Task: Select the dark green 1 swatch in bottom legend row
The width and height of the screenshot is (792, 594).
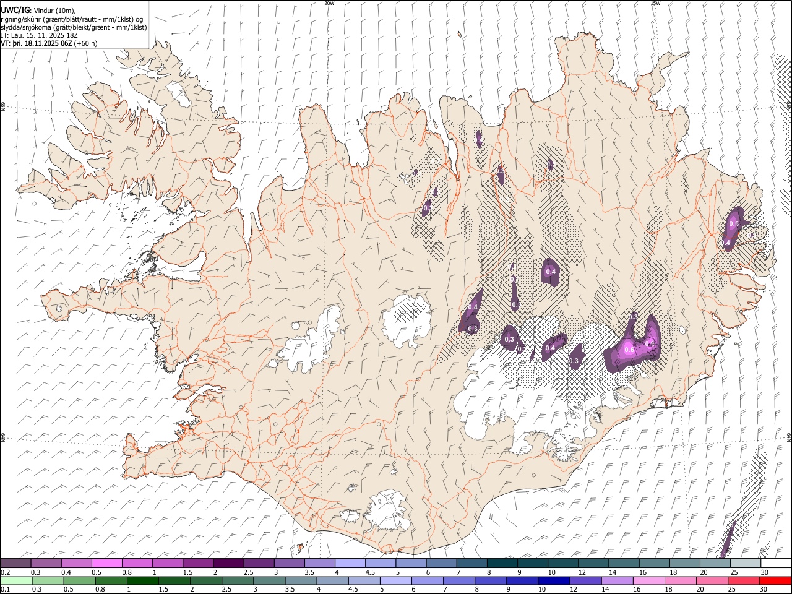Action: coord(142,580)
